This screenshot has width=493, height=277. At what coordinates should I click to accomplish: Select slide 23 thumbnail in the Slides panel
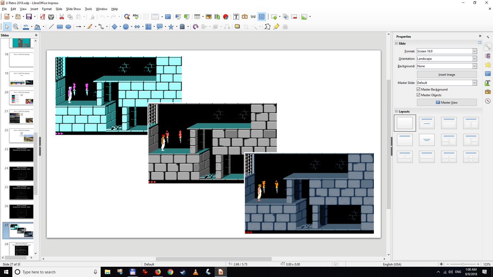[21, 155]
